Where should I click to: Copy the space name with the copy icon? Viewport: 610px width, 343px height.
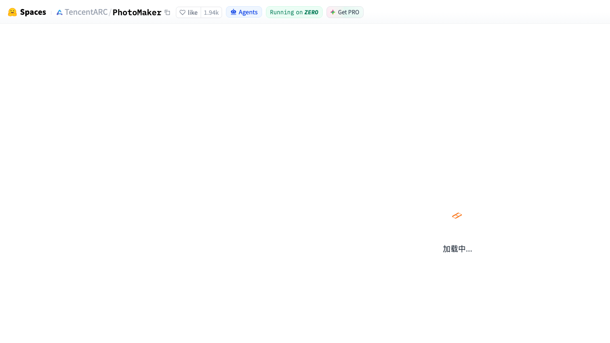(x=167, y=12)
